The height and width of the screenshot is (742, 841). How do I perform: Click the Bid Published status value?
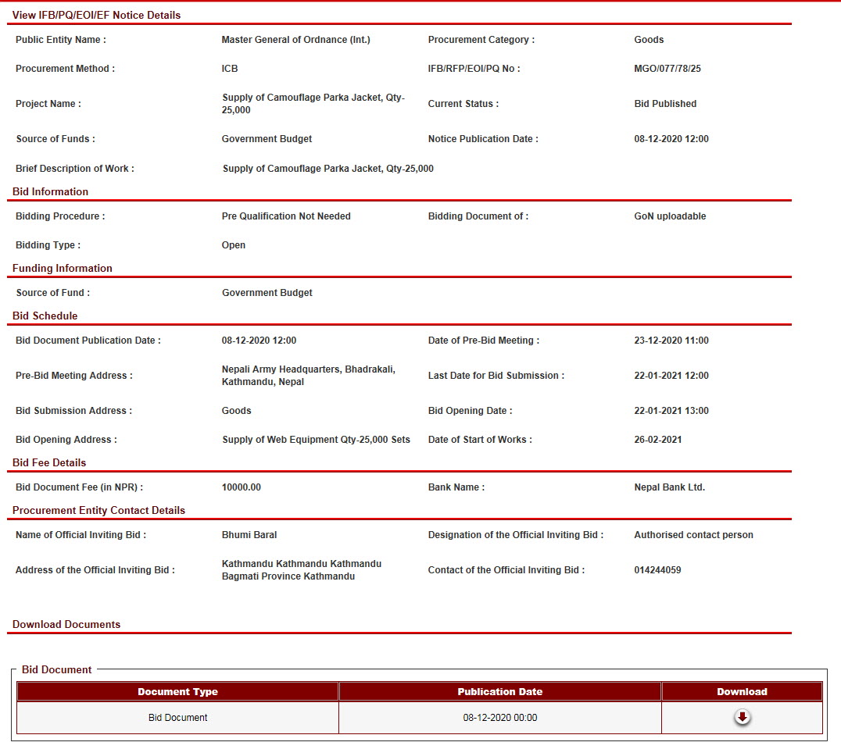tap(664, 104)
